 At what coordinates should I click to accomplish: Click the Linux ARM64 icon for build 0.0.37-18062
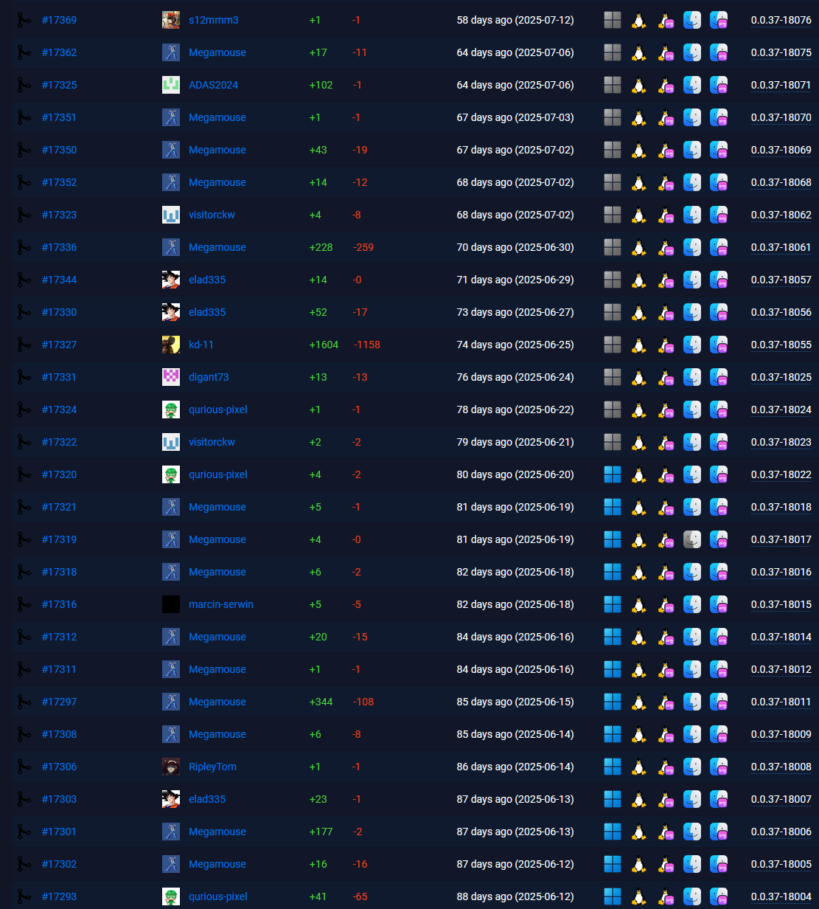coord(666,215)
